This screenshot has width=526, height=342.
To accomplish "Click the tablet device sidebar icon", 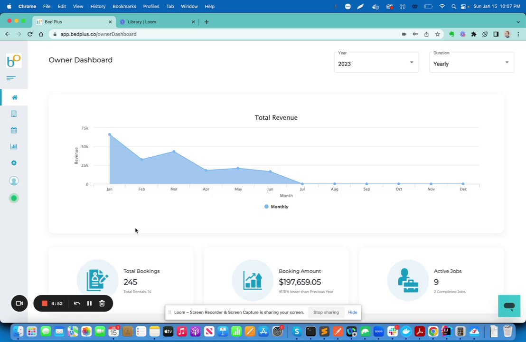I will tap(14, 114).
